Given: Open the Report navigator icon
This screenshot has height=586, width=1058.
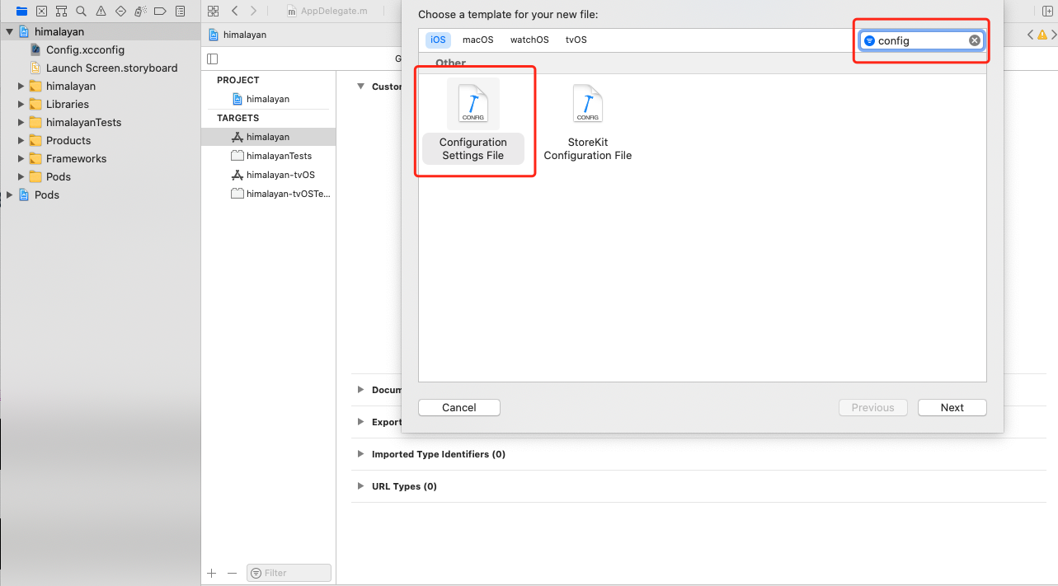Looking at the screenshot, I should 180,11.
